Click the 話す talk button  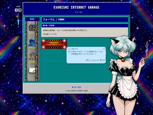pos(88,59)
